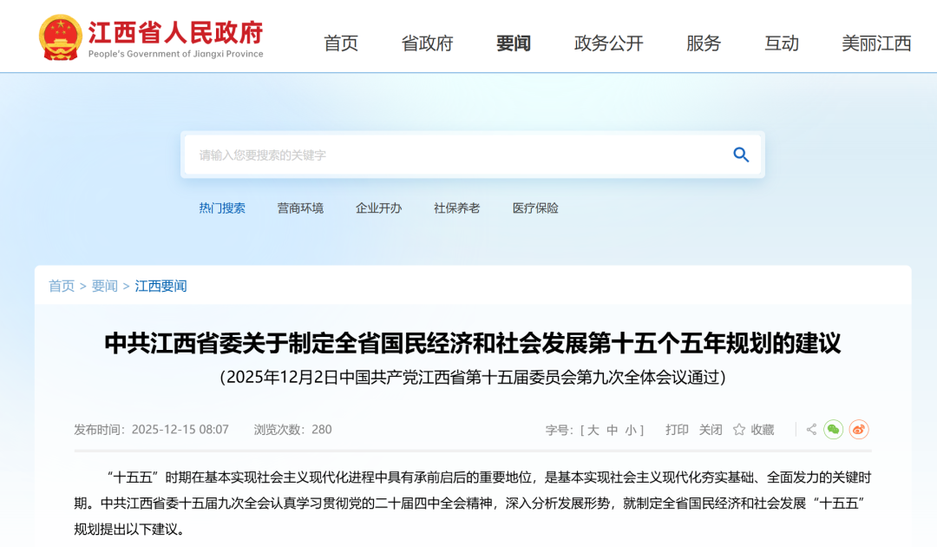937x547 pixels.
Task: Open the 省政府 navigation menu
Action: point(427,43)
